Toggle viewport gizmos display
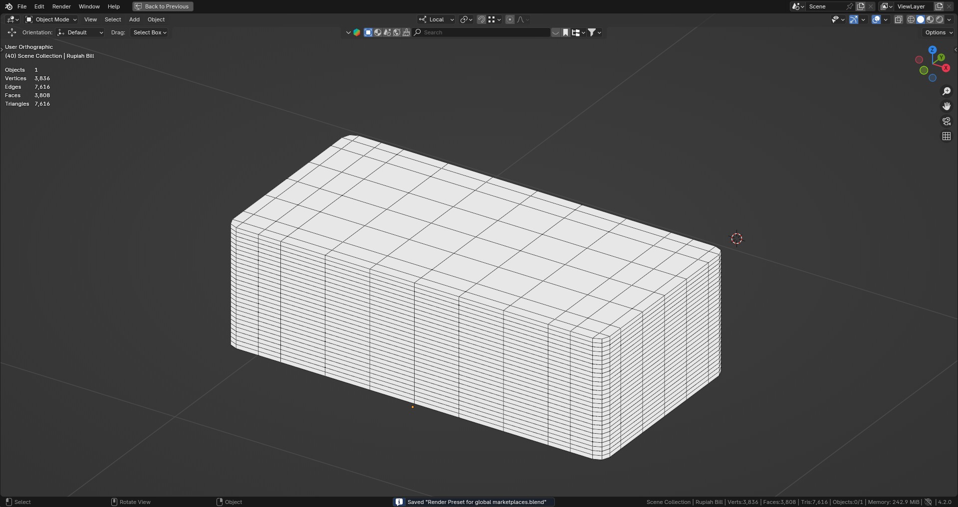The width and height of the screenshot is (958, 507). tap(854, 19)
